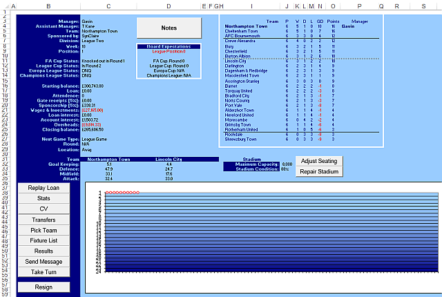Select Shrewsbury Town in table
Screen dimensions: 442x297
click(240, 140)
